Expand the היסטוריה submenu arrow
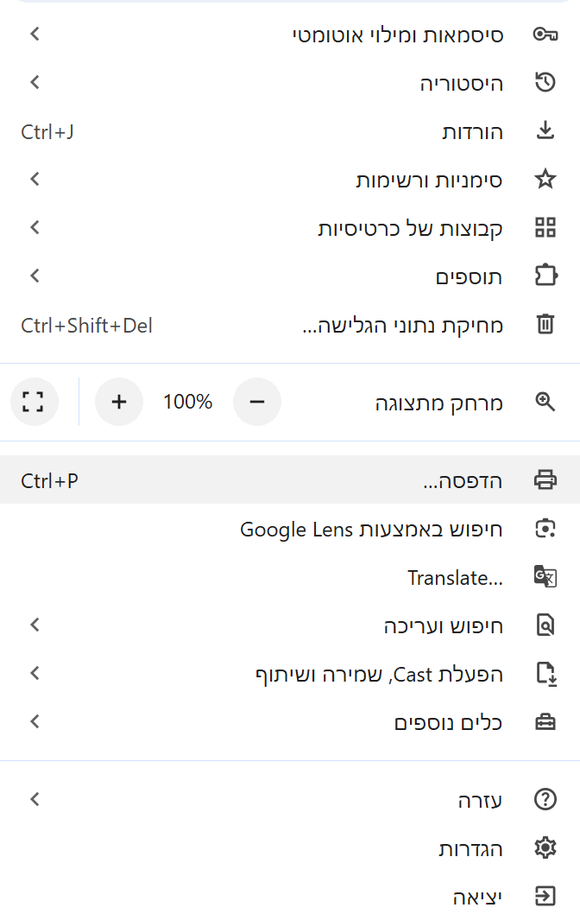580x914 pixels. point(35,83)
